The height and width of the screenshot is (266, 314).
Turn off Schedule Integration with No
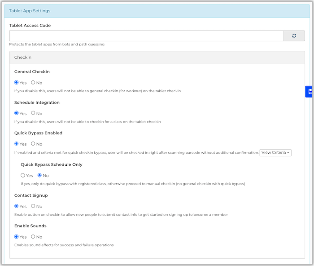(33, 113)
